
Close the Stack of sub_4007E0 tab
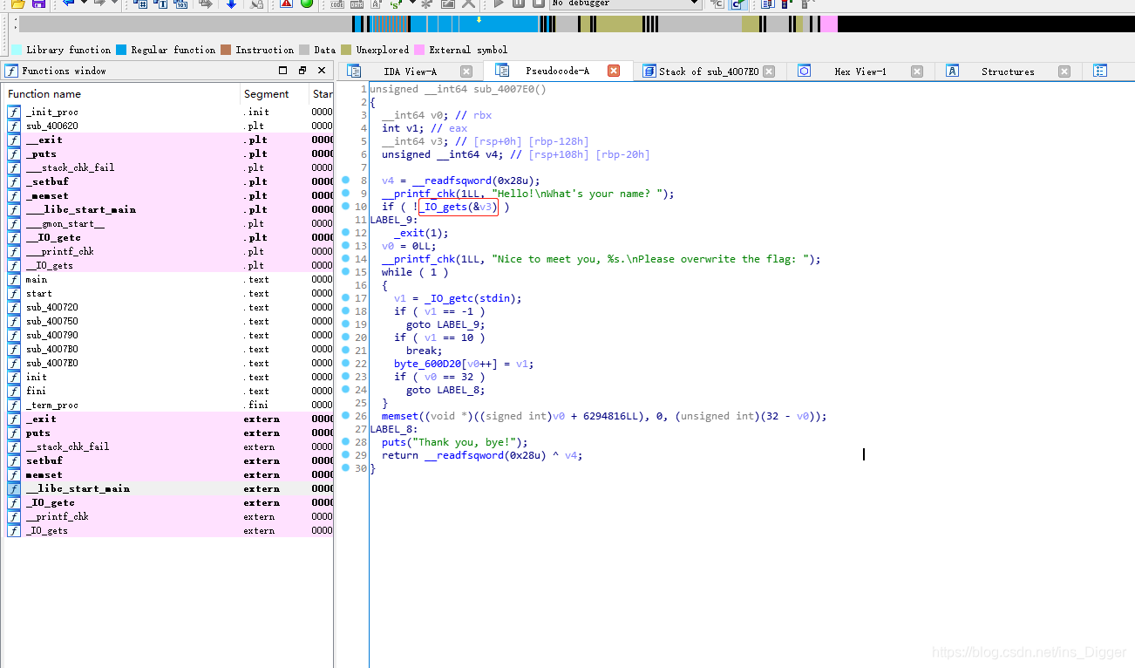click(769, 72)
